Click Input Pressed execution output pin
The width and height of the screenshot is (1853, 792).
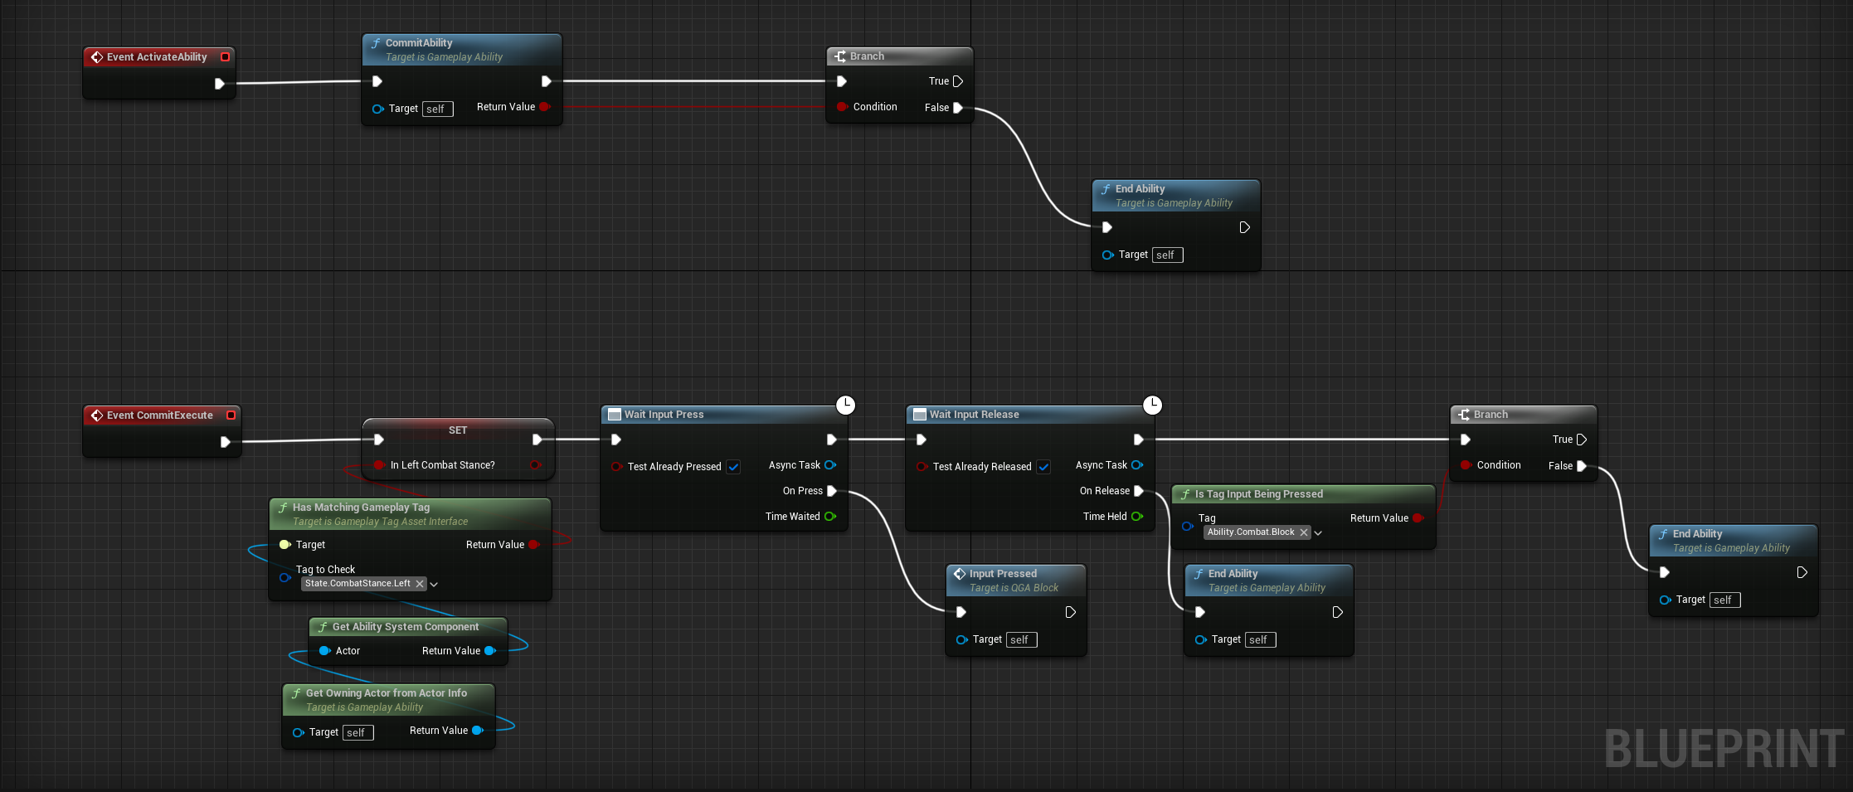(x=1070, y=612)
